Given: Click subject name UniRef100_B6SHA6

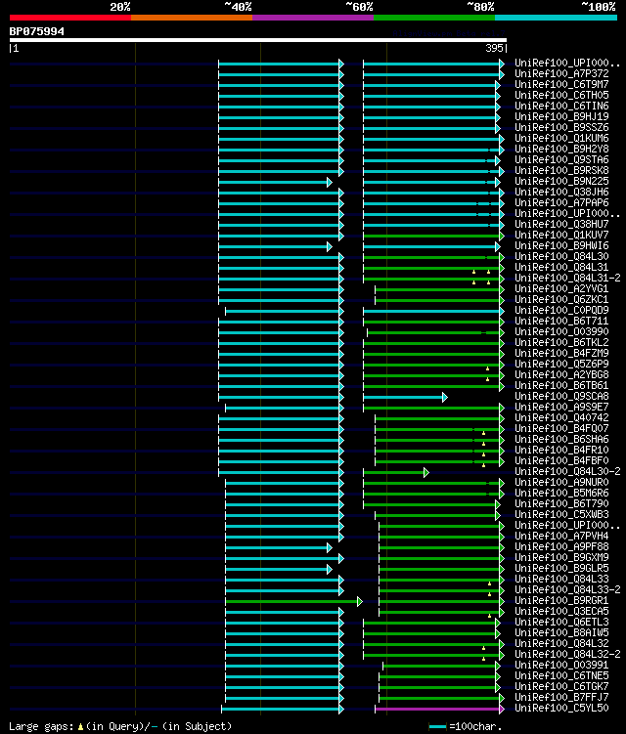Looking at the screenshot, I should [x=561, y=440].
